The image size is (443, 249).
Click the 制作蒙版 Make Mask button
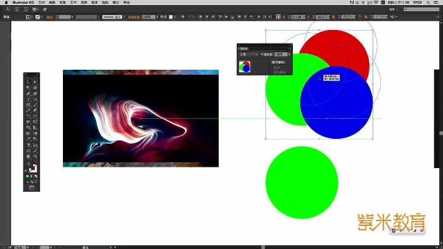click(x=278, y=62)
